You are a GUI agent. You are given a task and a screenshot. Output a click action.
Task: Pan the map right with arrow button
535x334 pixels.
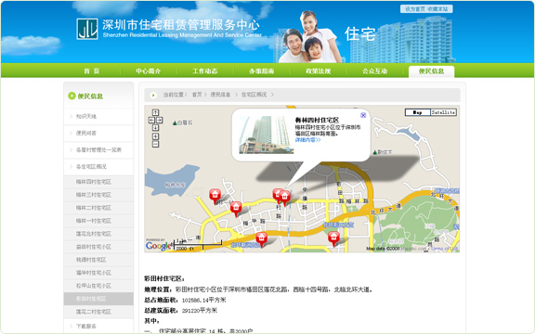click(160, 120)
